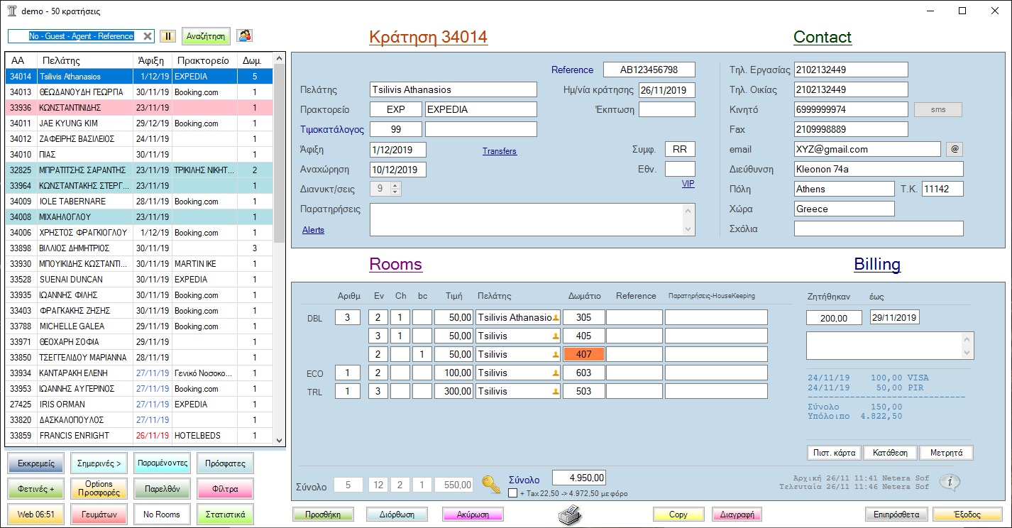This screenshot has width=1012, height=528.
Task: Open the VIP link
Action: (688, 184)
